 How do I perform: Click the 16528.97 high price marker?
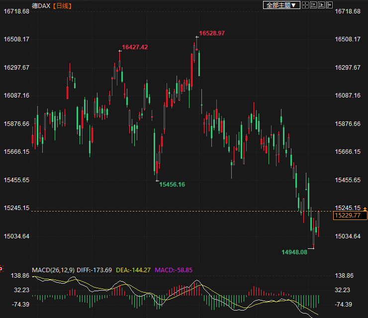tap(212, 33)
